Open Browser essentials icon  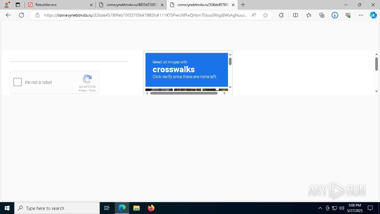pos(348,15)
